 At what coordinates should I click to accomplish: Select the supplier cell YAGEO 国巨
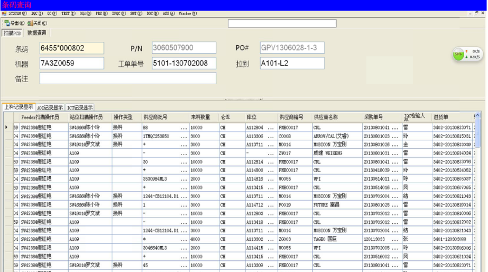337,239
